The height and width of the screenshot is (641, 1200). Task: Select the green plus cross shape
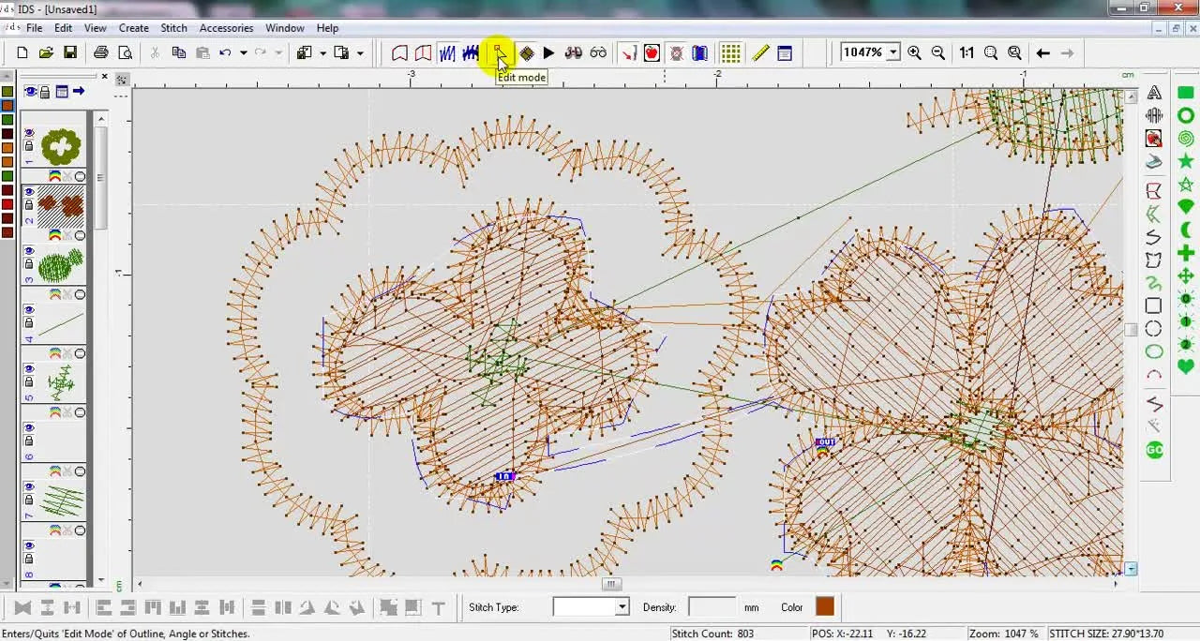click(x=1186, y=253)
